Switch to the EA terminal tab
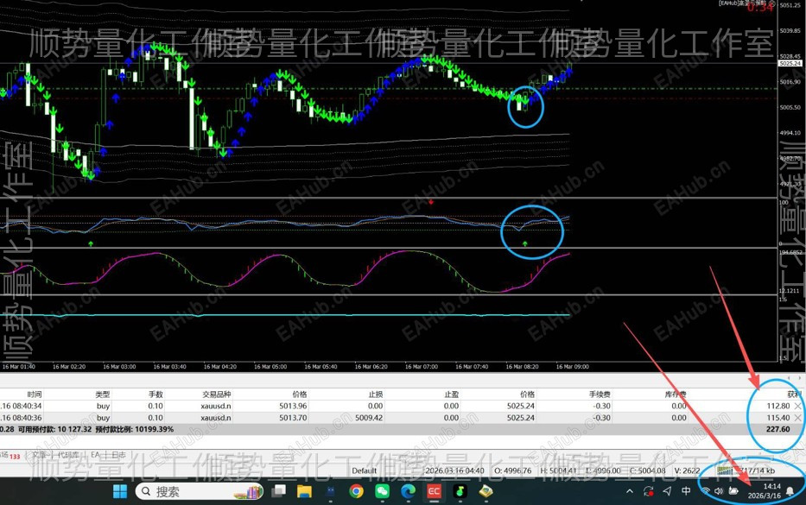The height and width of the screenshot is (505, 806). (x=95, y=455)
